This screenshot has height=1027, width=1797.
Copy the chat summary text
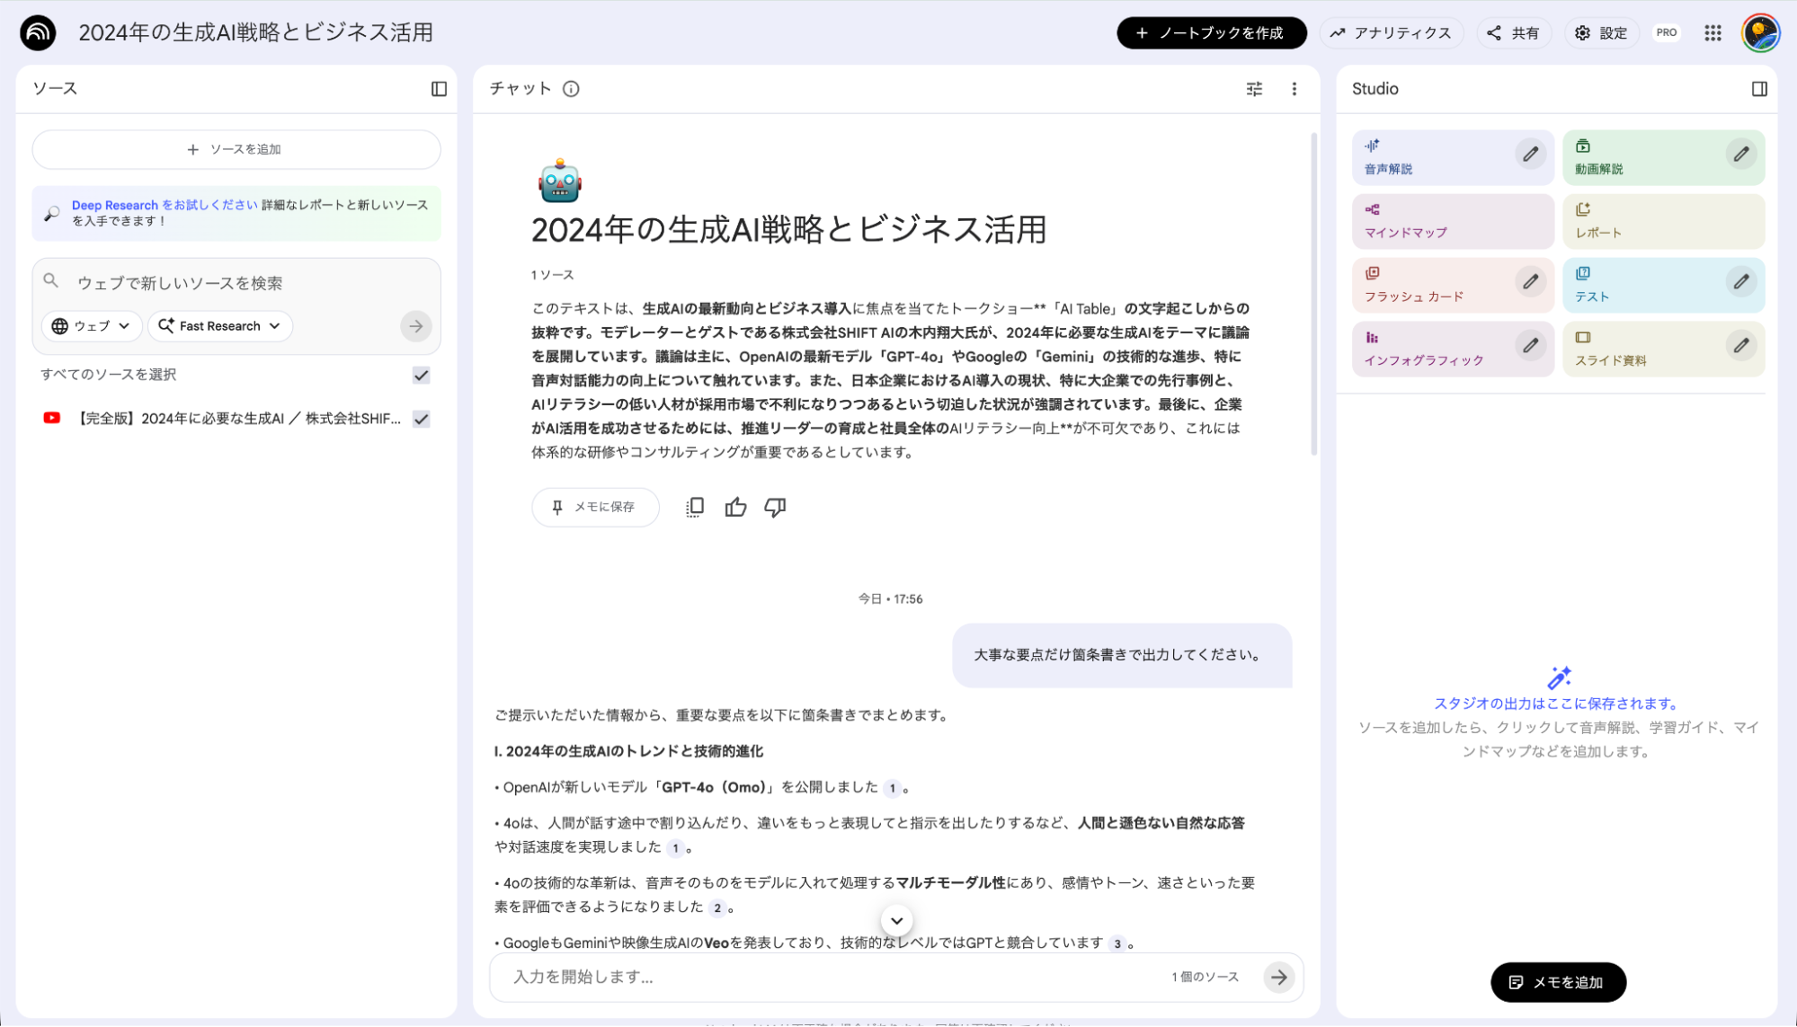693,507
